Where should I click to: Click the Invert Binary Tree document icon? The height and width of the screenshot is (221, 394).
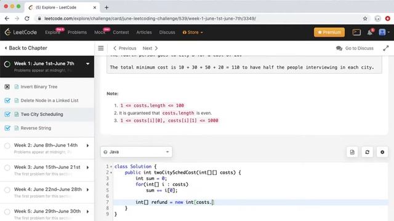(x=17, y=87)
